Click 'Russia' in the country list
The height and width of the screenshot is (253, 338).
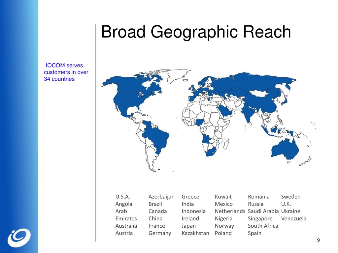256,204
